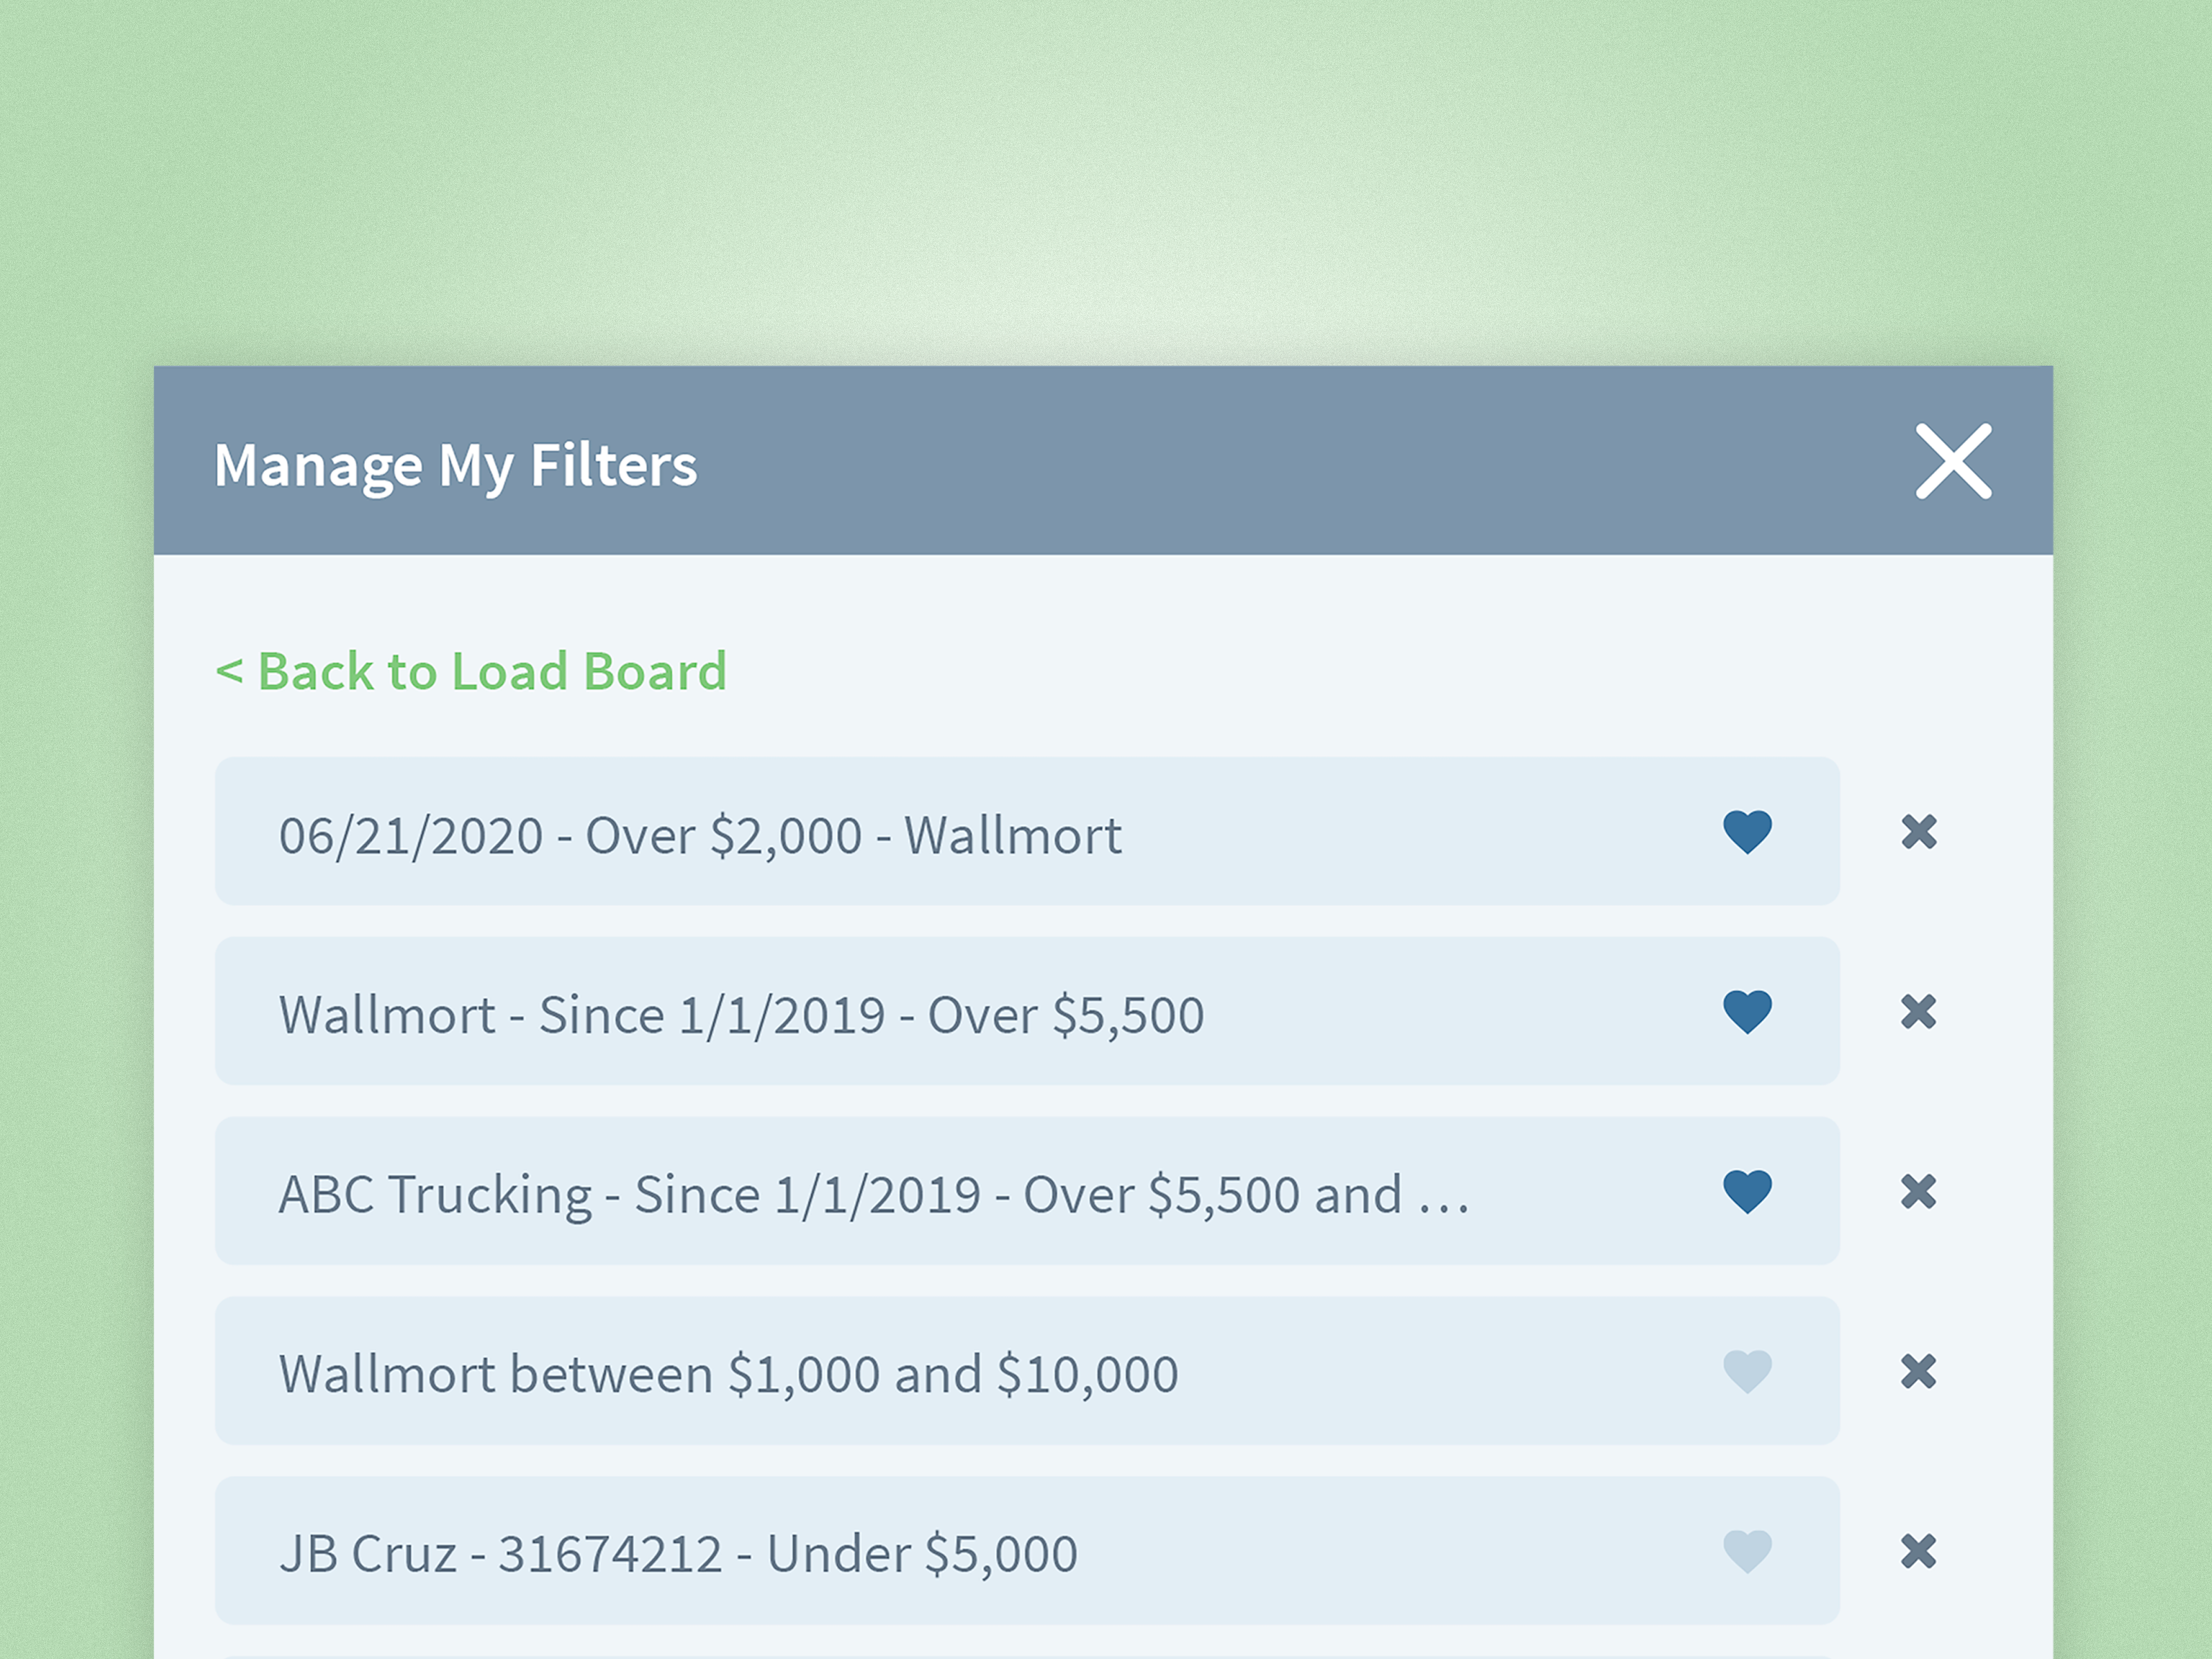
Task: Remove the Wallmort Since 1/1/2019 filter
Action: (1918, 1012)
